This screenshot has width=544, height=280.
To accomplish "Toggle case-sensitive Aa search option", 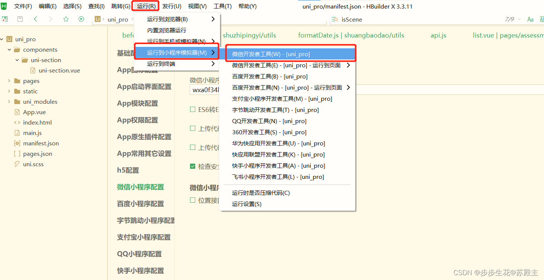I will (531, 19).
